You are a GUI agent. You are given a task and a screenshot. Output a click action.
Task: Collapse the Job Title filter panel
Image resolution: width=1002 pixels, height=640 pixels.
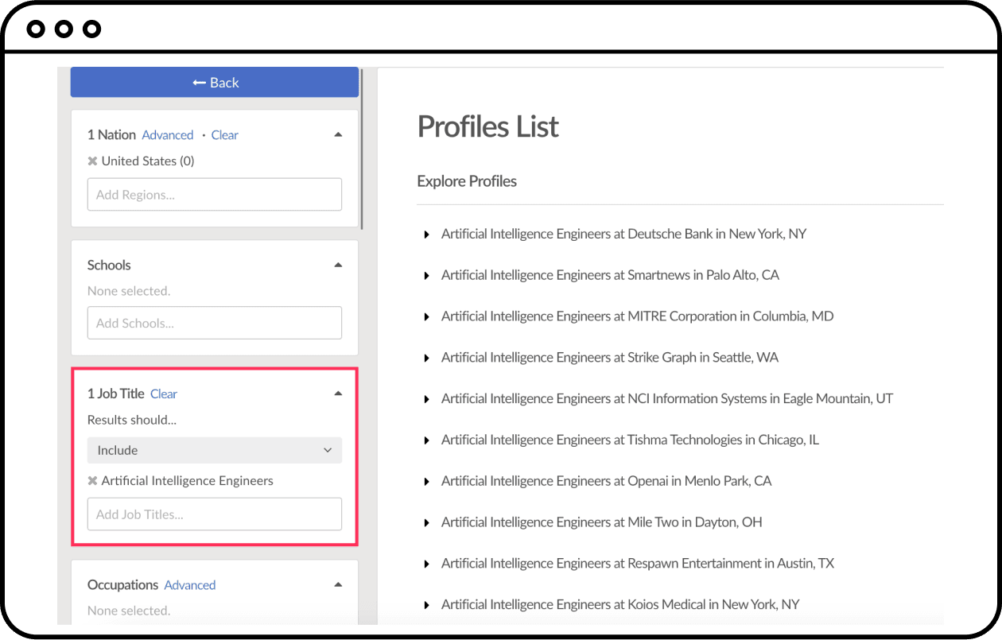coord(338,394)
